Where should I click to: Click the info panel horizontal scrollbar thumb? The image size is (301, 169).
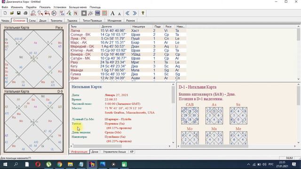tap(97, 146)
